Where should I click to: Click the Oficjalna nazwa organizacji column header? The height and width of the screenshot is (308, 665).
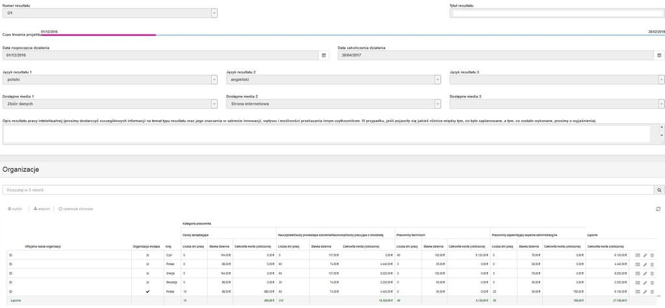43,246
